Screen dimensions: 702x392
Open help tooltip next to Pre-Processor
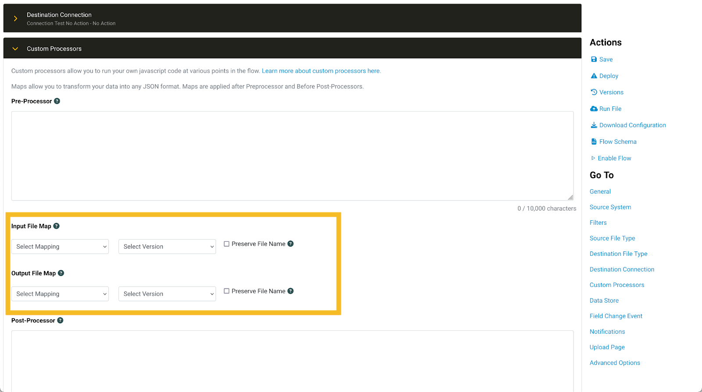57,101
